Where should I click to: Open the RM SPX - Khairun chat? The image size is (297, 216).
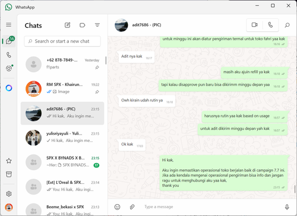click(x=62, y=88)
